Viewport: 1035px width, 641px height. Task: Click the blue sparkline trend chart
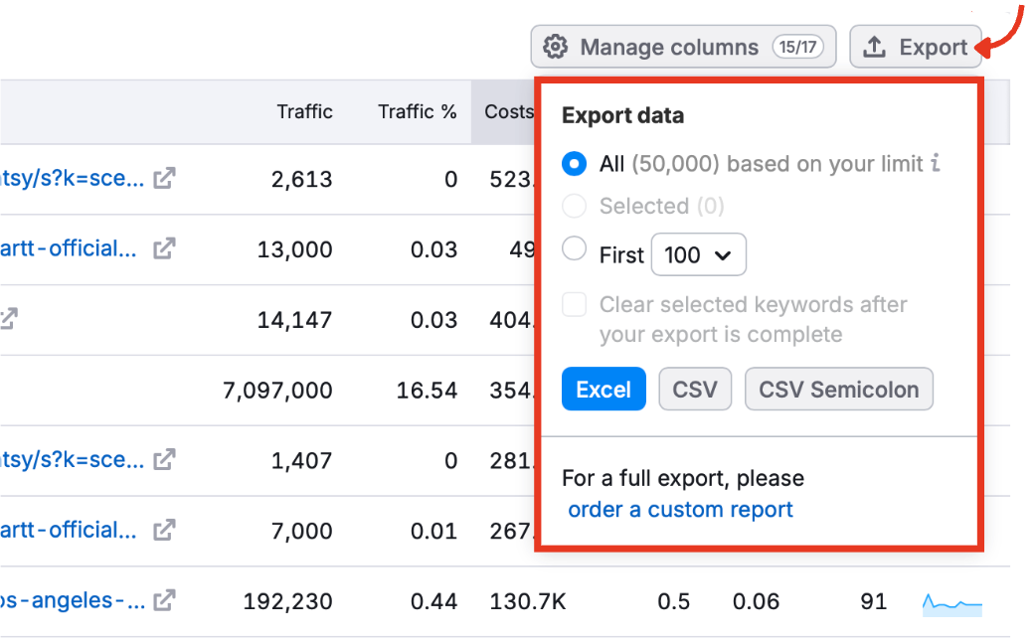point(951,601)
